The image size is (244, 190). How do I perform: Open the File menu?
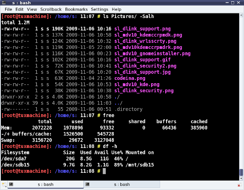pos(8,9)
